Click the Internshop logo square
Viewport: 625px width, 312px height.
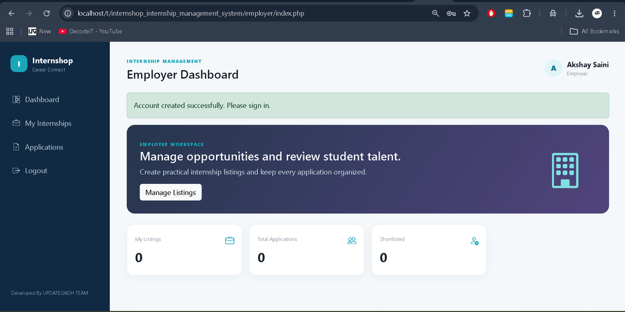pyautogui.click(x=19, y=63)
